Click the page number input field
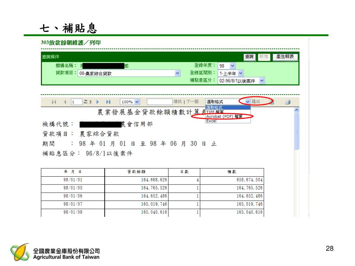Image resolution: width=355 pixels, height=266 pixels. pyautogui.click(x=77, y=102)
